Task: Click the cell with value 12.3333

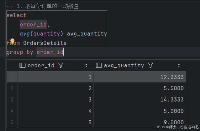Action: [140, 77]
